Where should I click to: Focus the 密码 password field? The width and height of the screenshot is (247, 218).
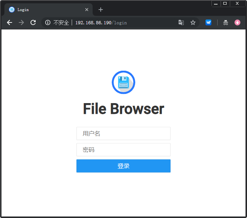tap(124, 150)
